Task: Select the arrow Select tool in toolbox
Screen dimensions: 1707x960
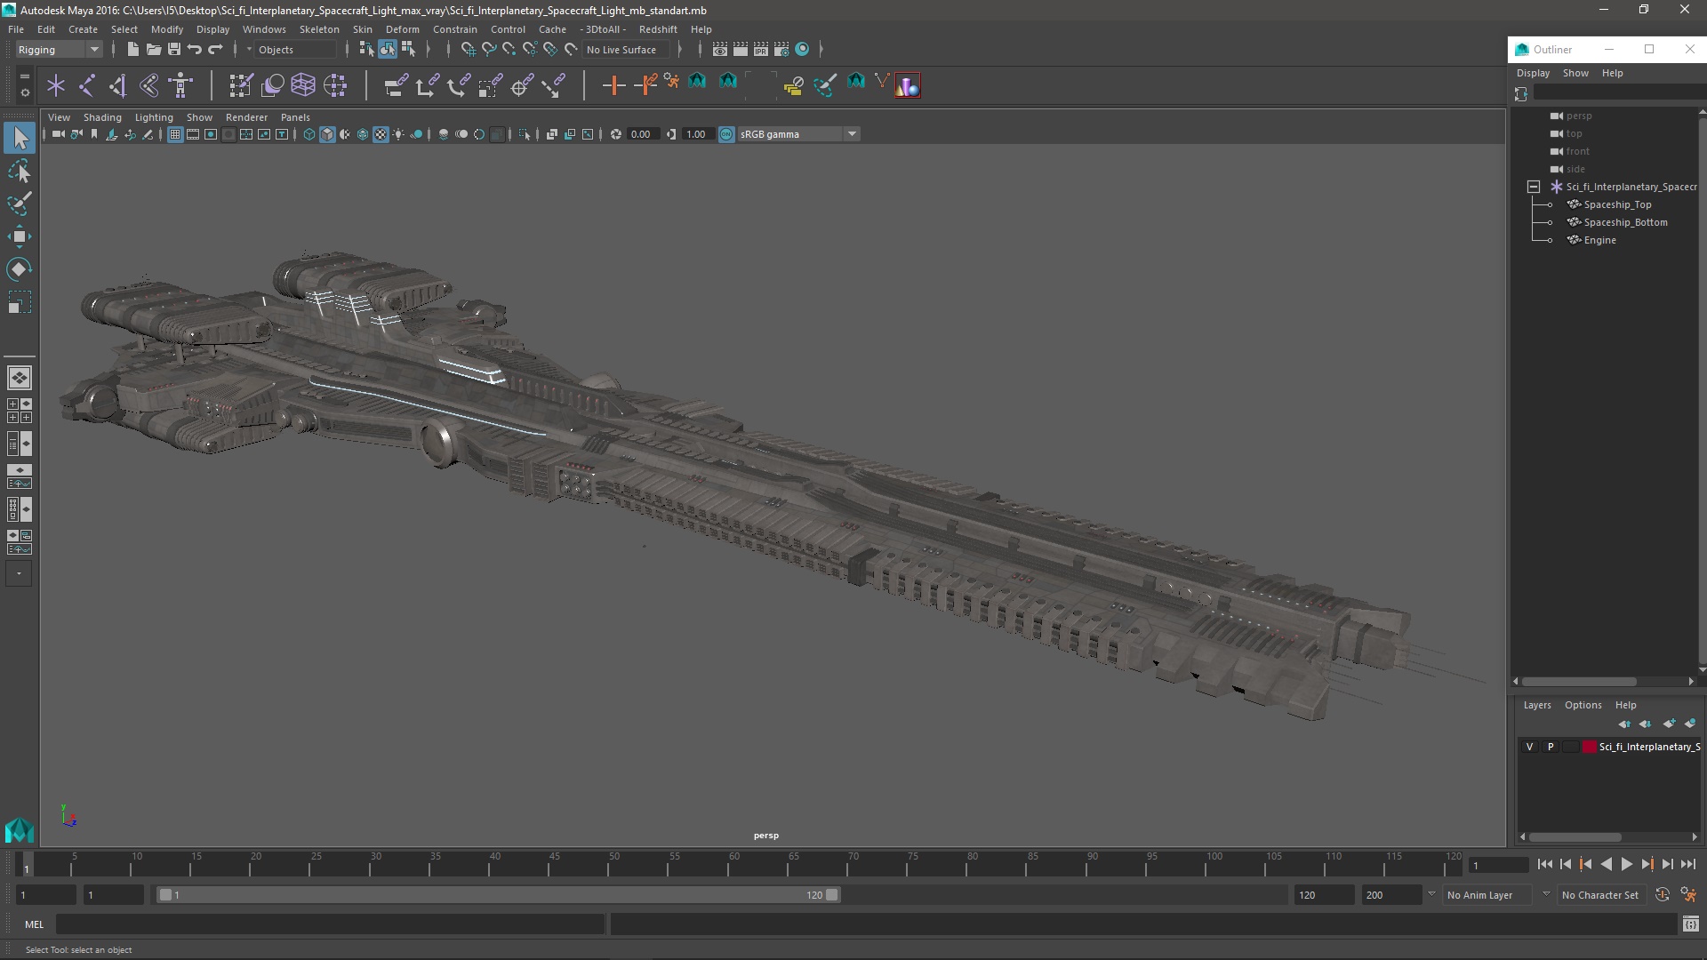Action: (20, 138)
